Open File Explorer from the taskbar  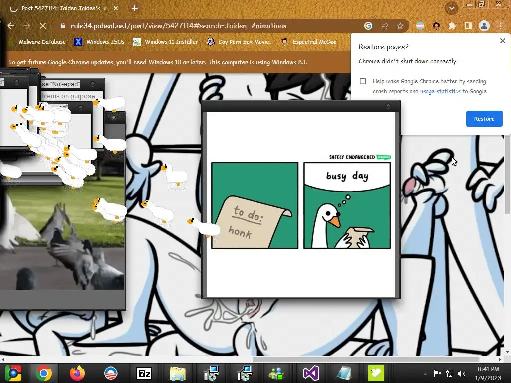177,373
